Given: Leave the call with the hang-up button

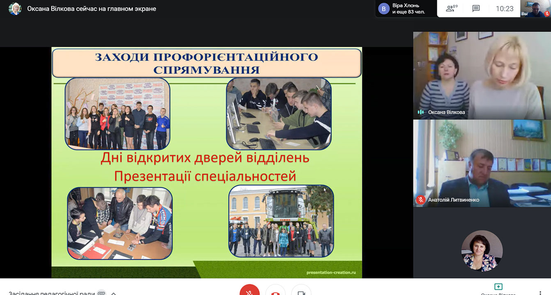Looking at the screenshot, I should 275,292.
